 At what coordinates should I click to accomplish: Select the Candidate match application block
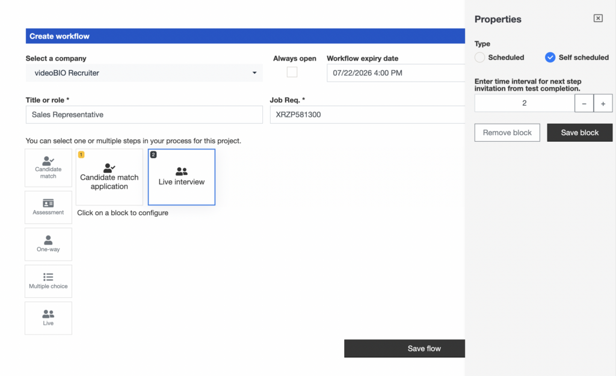click(109, 177)
